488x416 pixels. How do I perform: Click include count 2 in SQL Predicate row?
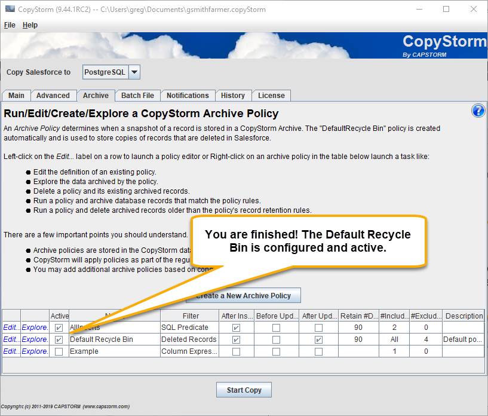[x=394, y=328]
